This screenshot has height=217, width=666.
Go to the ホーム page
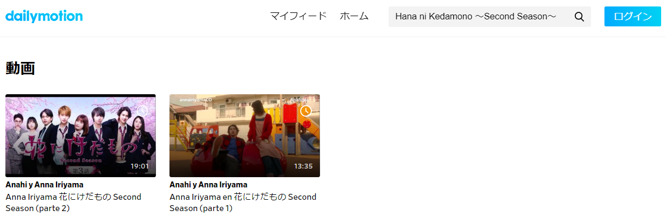(354, 16)
